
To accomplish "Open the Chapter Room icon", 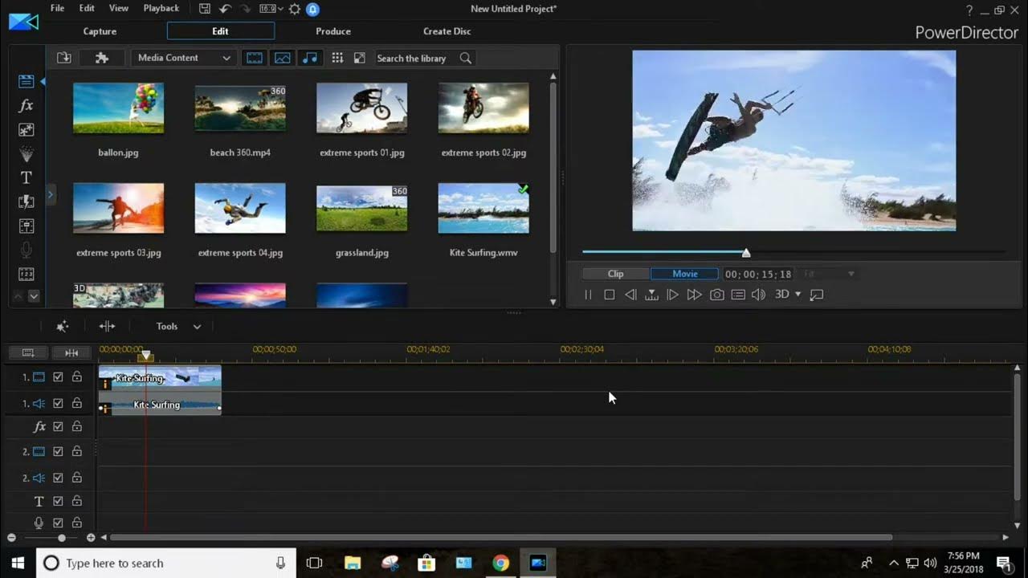I will (26, 274).
